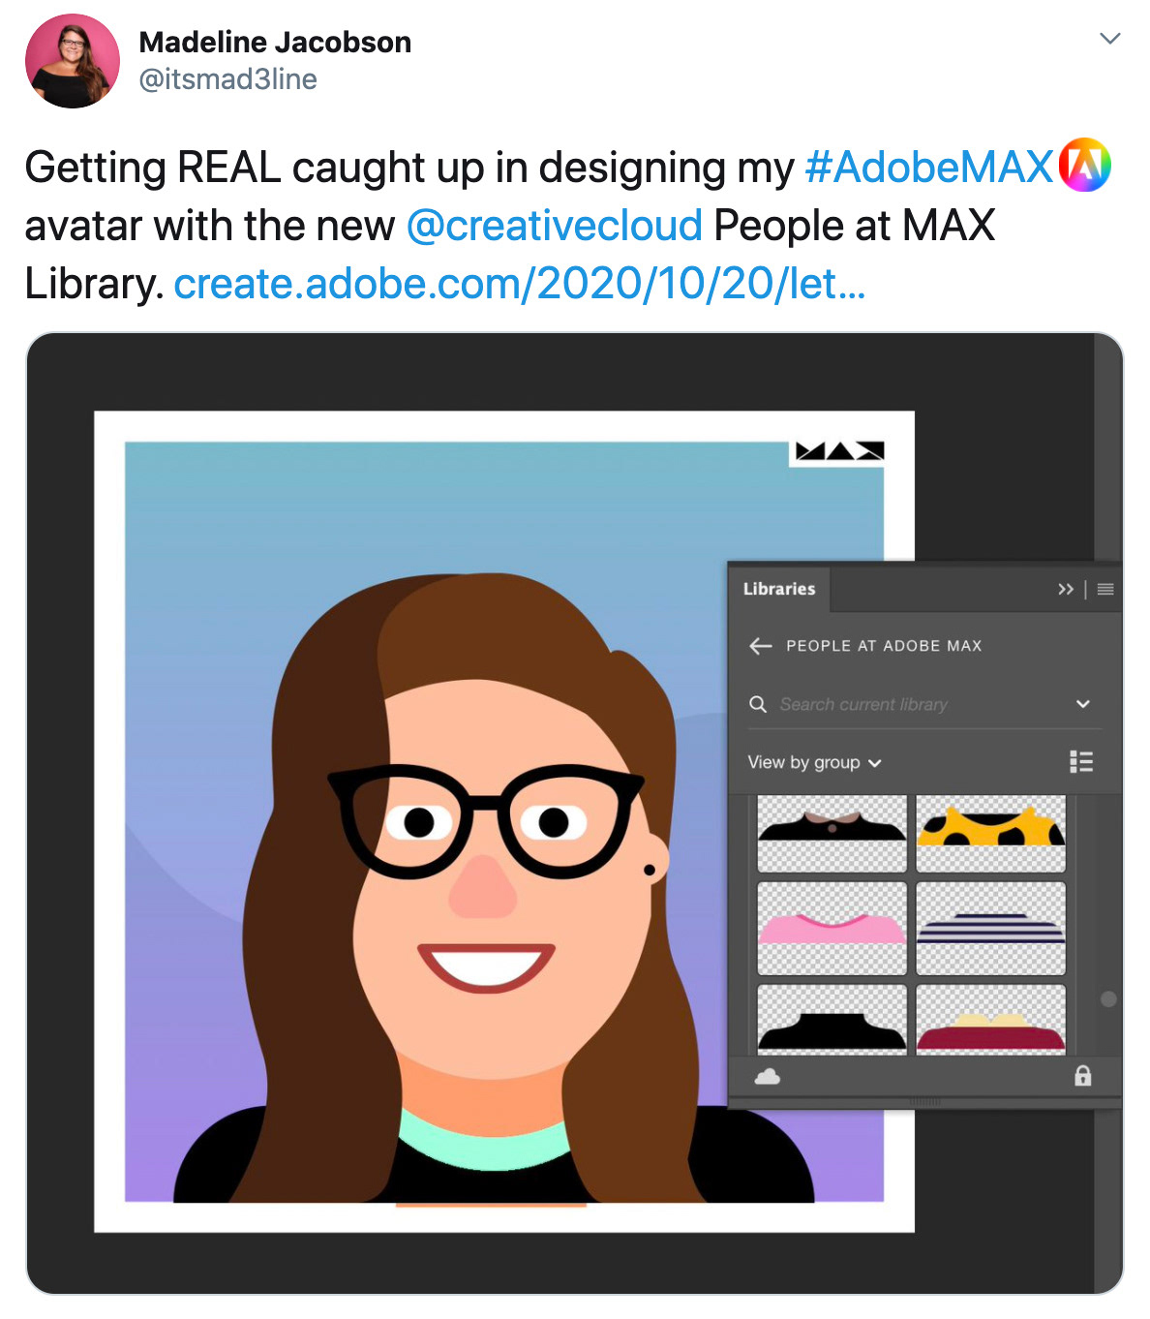This screenshot has height=1319, width=1150.
Task: Switch to list view icon in Libraries
Action: coord(1081,762)
